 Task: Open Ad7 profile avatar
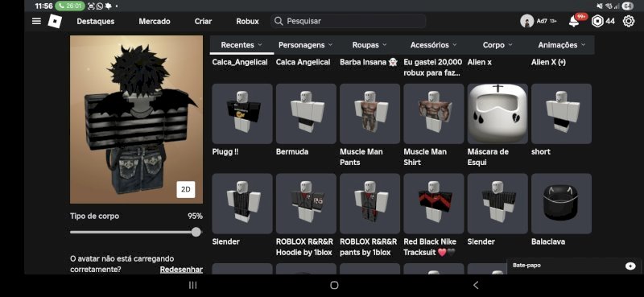tap(526, 22)
